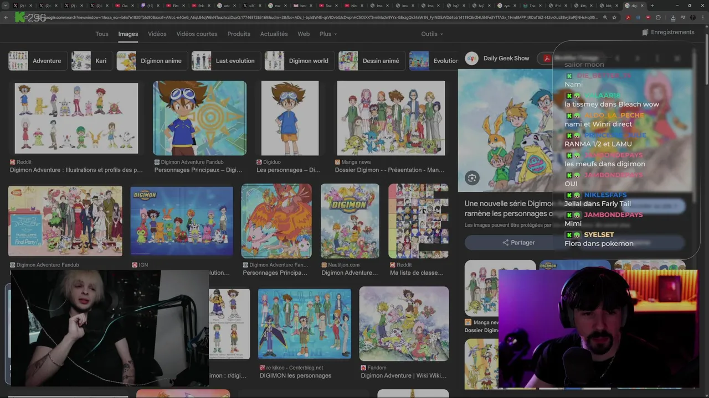Select the Digimon world filter chip
Viewport: 709px width, 398px height.
pos(299,61)
